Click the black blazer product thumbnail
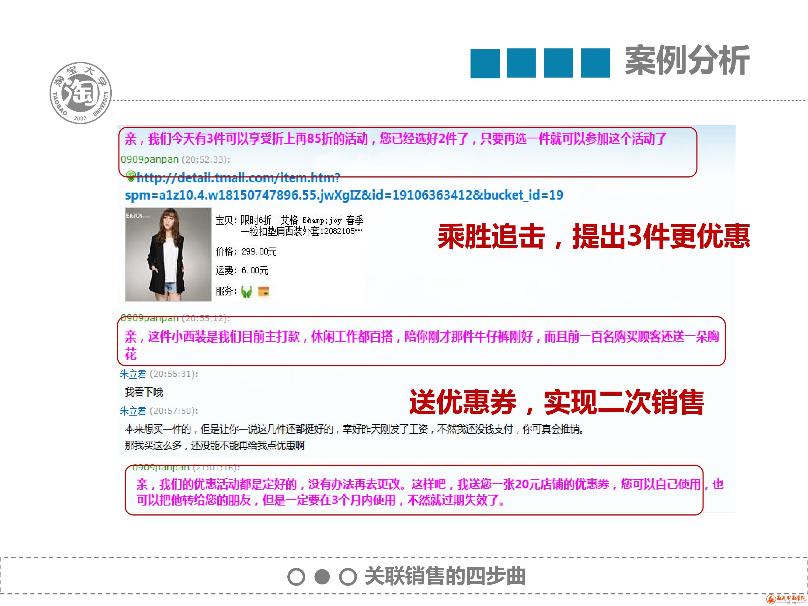Viewport: 808px width, 606px height. (x=168, y=255)
